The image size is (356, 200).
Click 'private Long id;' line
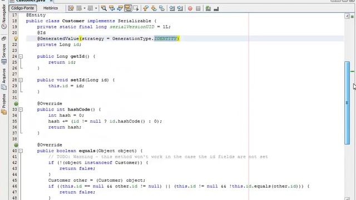[x=59, y=44]
